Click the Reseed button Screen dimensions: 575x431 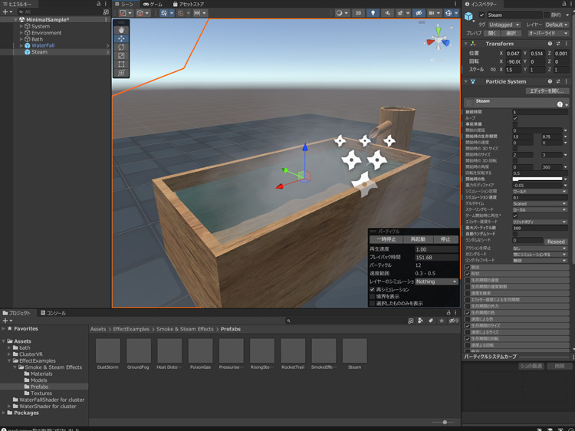555,242
